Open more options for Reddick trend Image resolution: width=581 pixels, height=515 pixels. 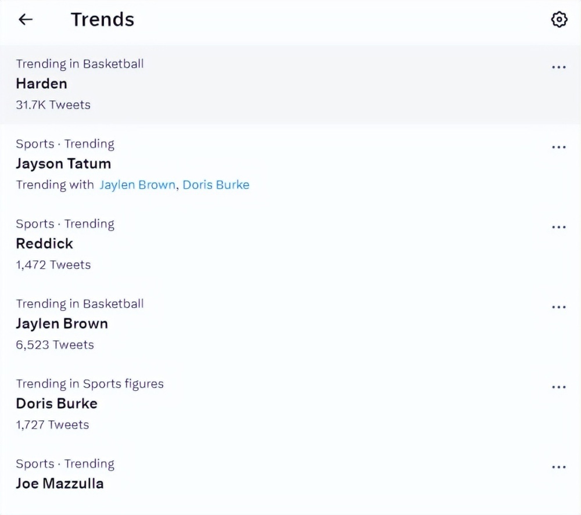(x=559, y=227)
